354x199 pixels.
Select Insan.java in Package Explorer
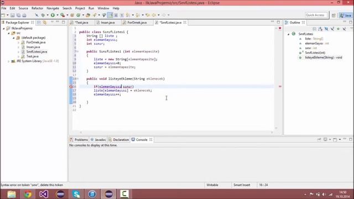33,47
